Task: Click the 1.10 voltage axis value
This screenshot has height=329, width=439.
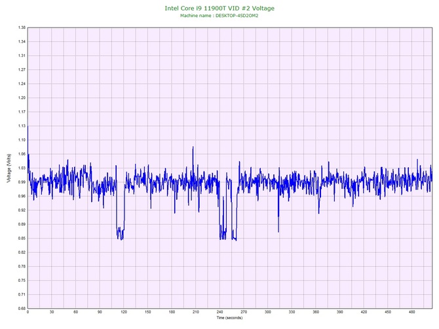Action: 22,140
